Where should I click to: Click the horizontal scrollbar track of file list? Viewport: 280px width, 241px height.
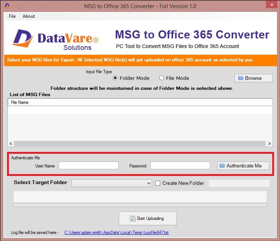tap(140, 143)
